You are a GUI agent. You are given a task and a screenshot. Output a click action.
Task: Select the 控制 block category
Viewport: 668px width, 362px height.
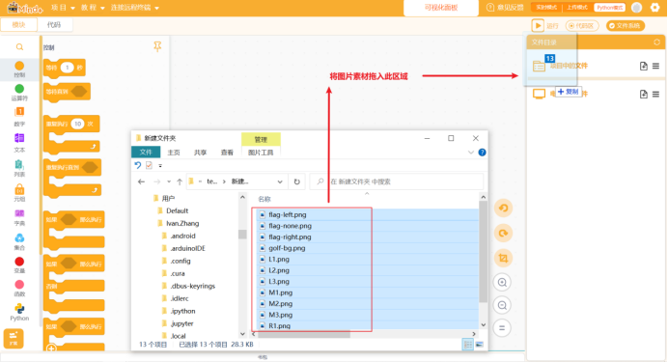click(x=19, y=69)
